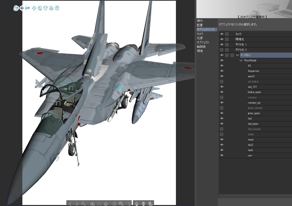Show the lad_closed part visibility box
Image resolution: width=292 pixels, height=206 pixels.
(222, 129)
